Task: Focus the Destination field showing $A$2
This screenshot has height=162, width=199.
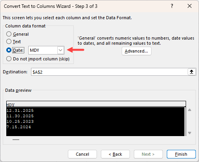Action: (110, 72)
